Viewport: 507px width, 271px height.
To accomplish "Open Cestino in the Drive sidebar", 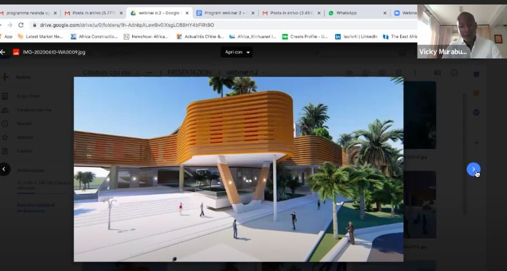I will (17, 151).
